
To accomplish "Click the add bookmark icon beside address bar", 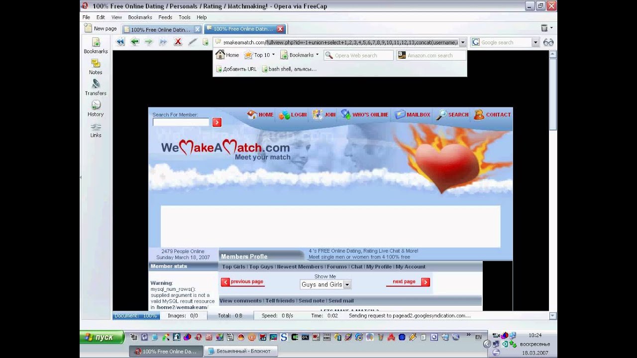I will (206, 42).
